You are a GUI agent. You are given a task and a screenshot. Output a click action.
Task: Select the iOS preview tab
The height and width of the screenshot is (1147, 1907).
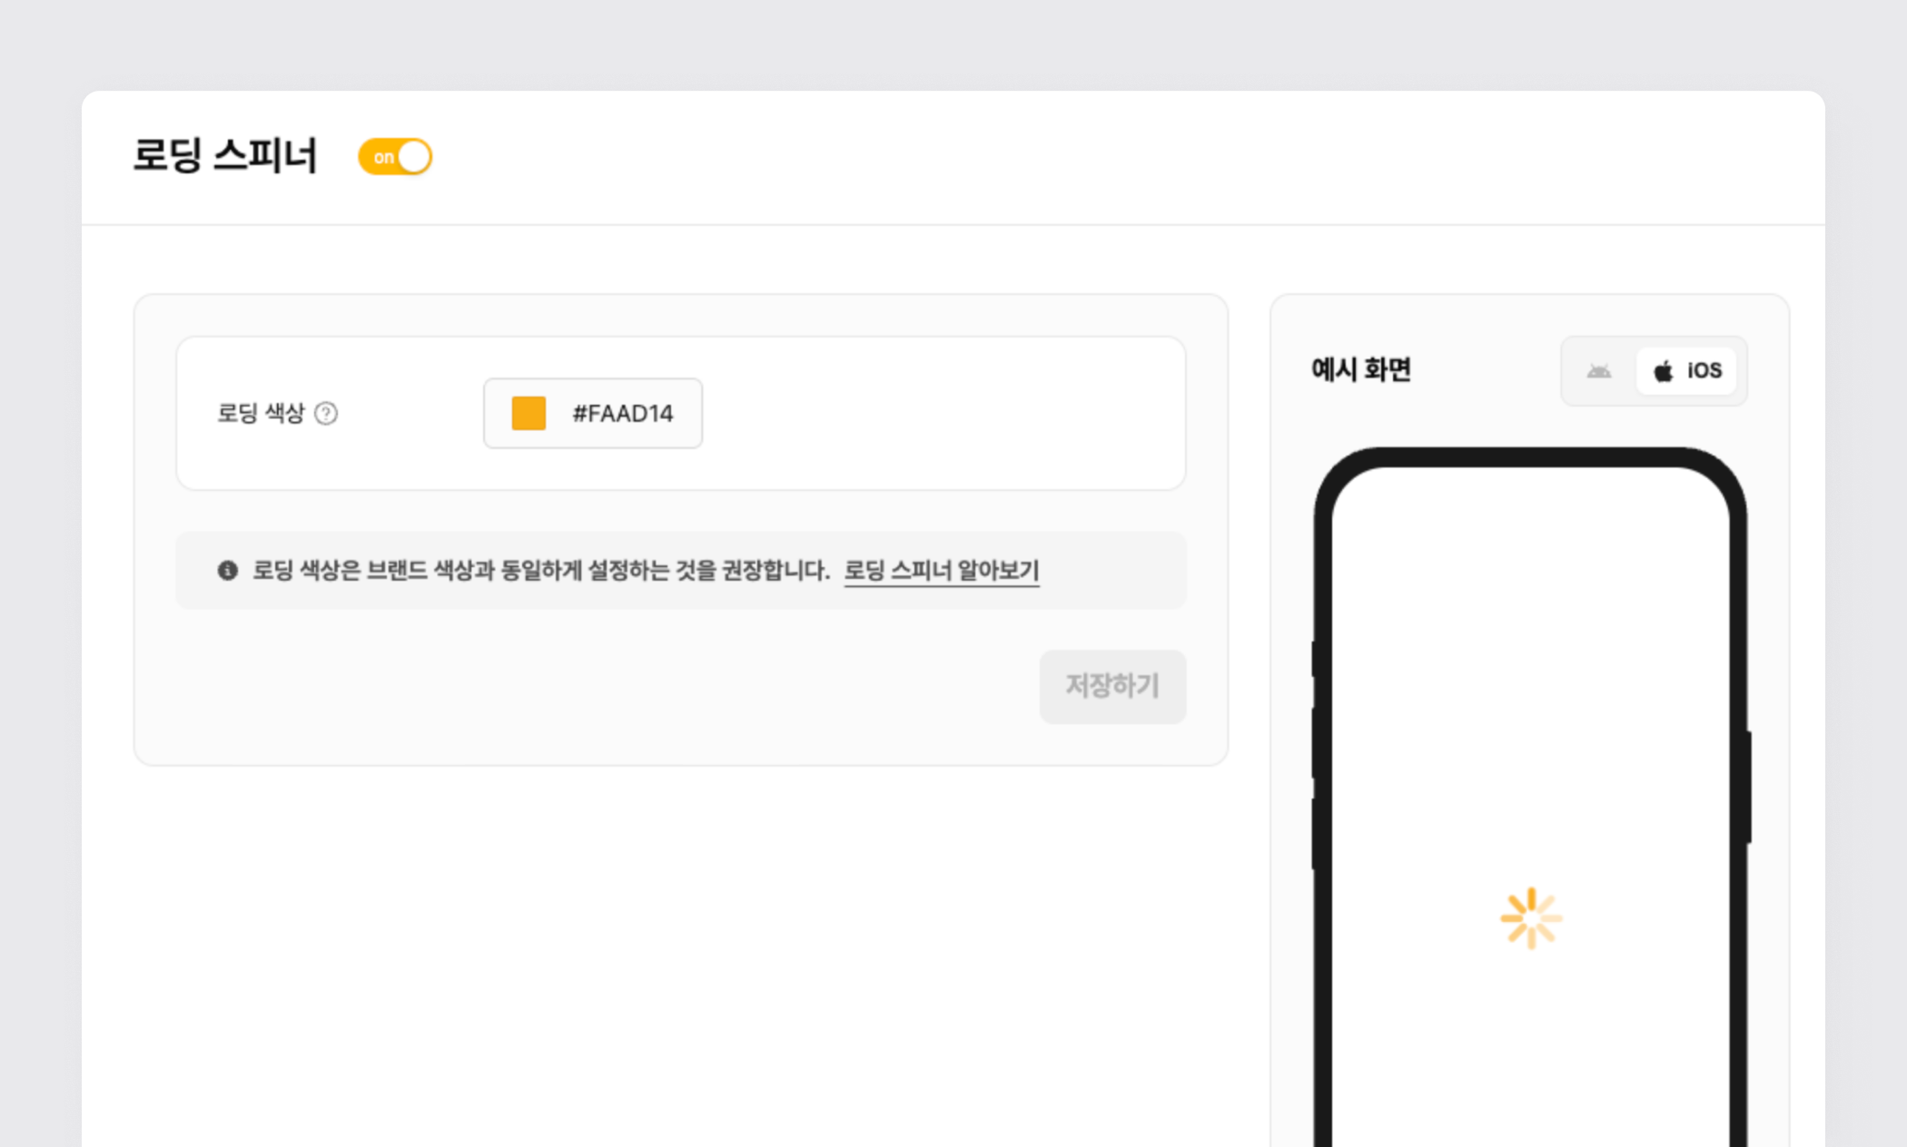1686,371
